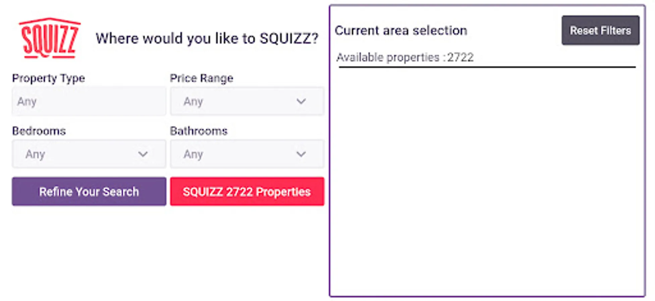Click the Current area selection heading
The width and height of the screenshot is (655, 301).
coord(401,31)
